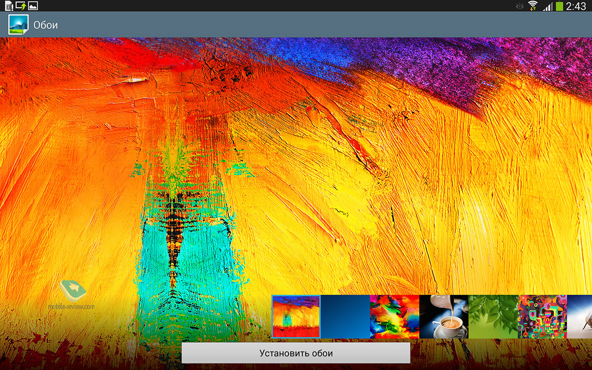The image size is (592, 370).
Task: Tap the cellular signal strength icon
Action: click(548, 6)
